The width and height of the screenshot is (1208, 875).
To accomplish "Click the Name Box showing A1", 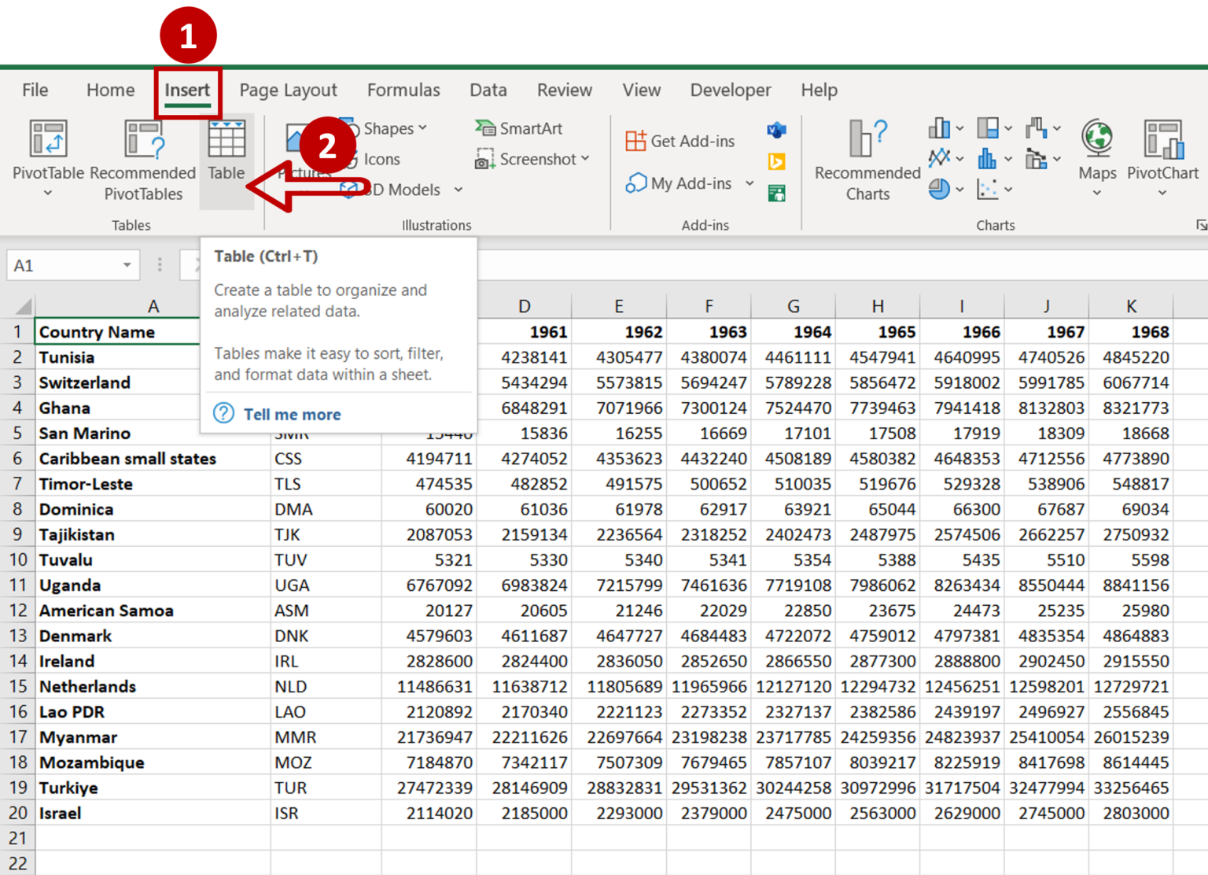I will point(63,265).
